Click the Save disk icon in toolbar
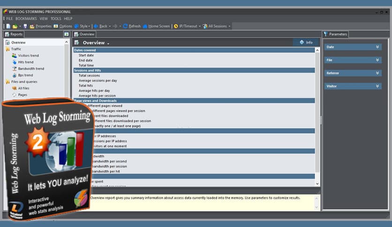This screenshot has height=227, width=392. 25,26
